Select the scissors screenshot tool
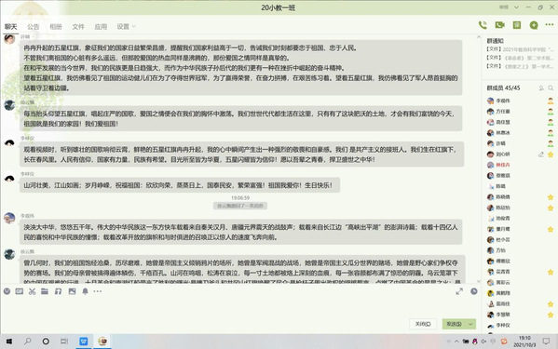Image resolution: width=558 pixels, height=349 pixels. [x=32, y=291]
